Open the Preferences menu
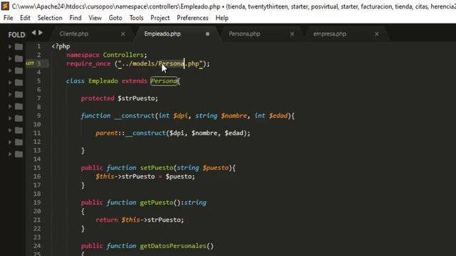Screen dimensions: 456x256 tap(192, 18)
